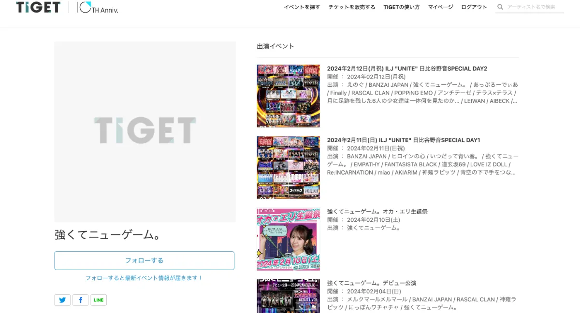
Task: Click date text 2024年02月11日(日祝)
Action: click(x=376, y=148)
